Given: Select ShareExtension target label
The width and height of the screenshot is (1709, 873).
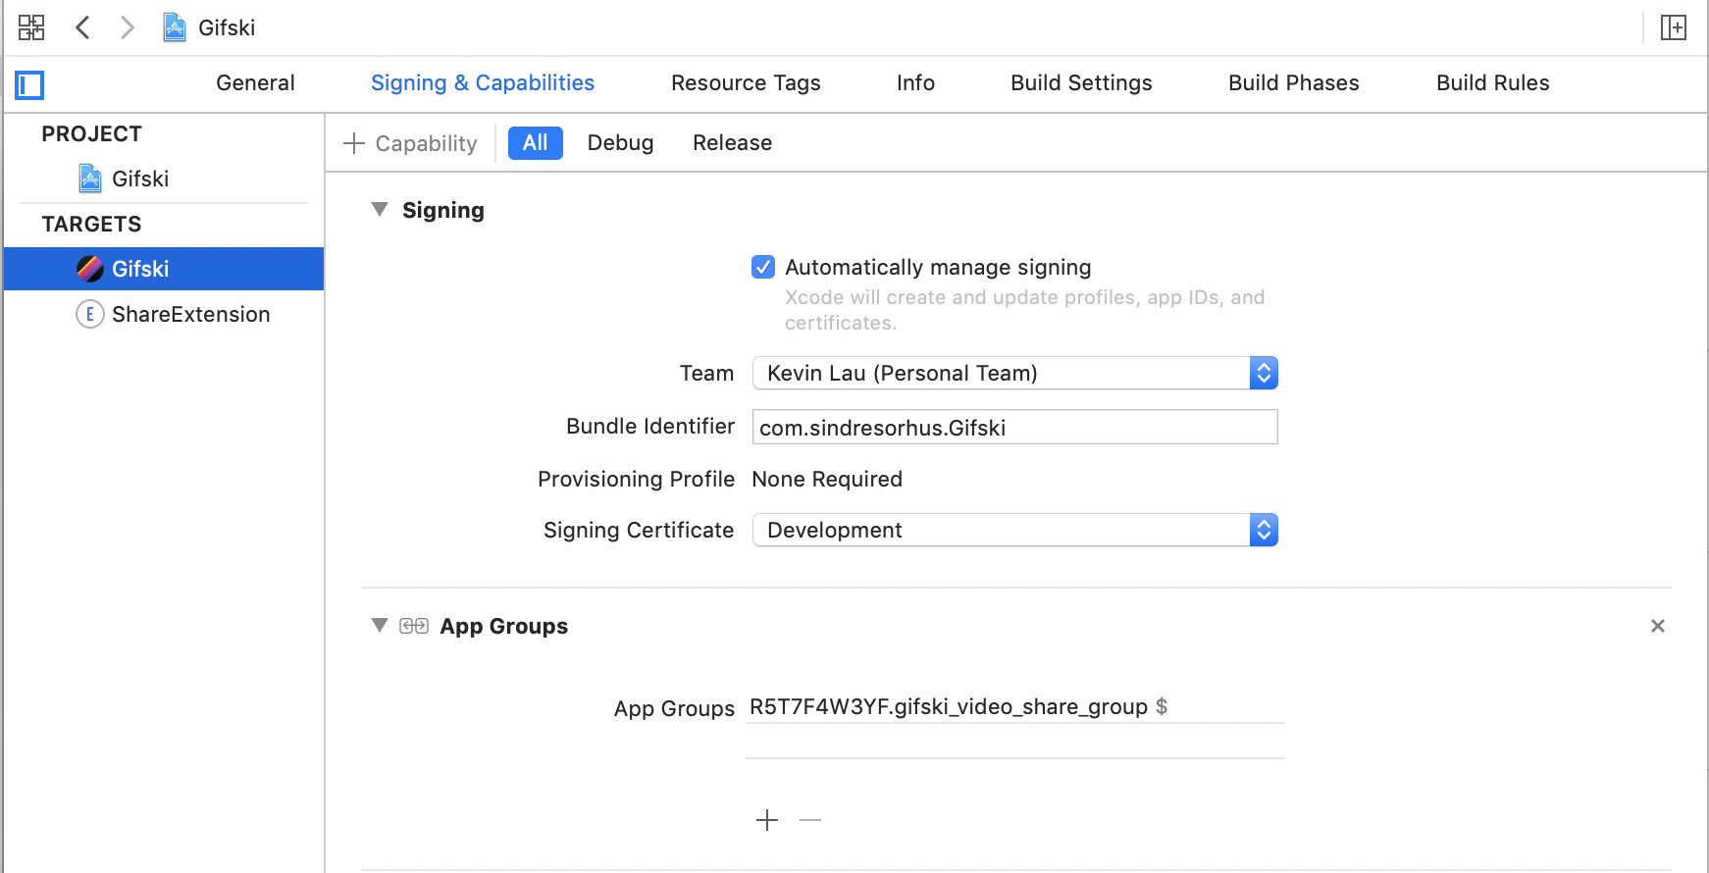Looking at the screenshot, I should click(190, 314).
